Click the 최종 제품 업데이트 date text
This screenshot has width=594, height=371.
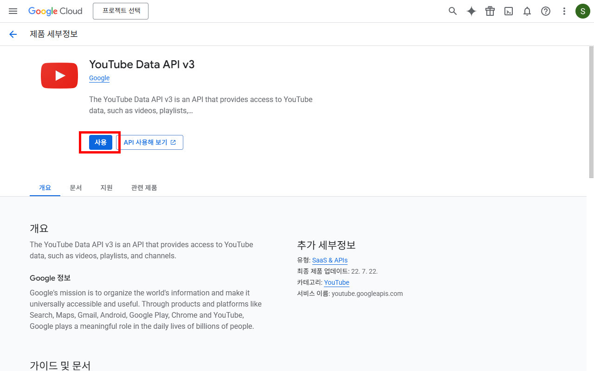tap(337, 271)
